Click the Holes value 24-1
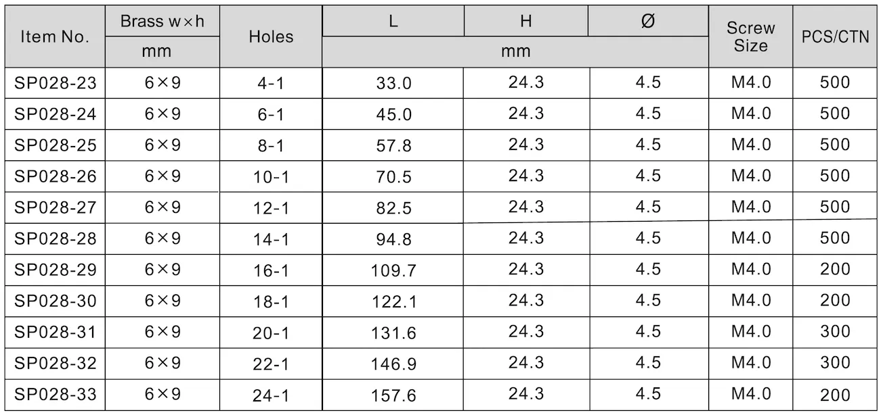 pyautogui.click(x=271, y=395)
